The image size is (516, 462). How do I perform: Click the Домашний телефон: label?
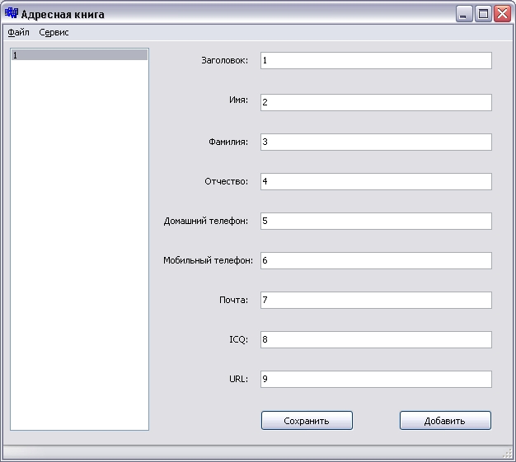[x=206, y=221]
